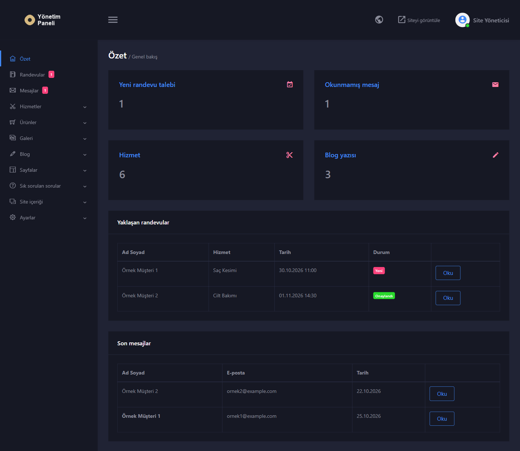Click the calendar icon on Yeni randevu talebi
The width and height of the screenshot is (520, 451).
pyautogui.click(x=290, y=84)
